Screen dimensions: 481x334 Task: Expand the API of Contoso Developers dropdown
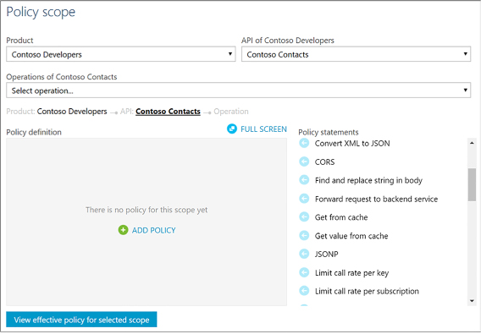click(356, 54)
